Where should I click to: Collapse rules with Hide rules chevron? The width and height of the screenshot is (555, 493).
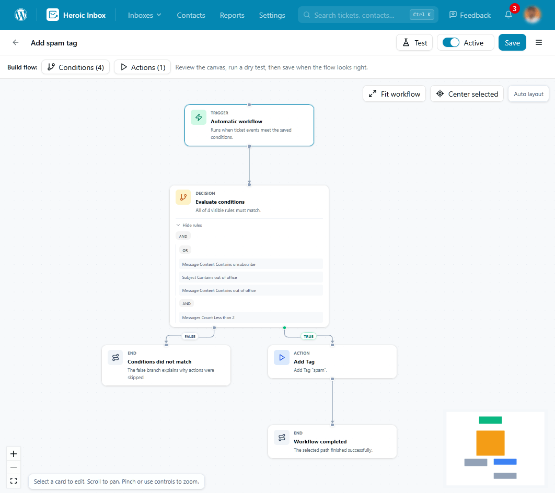click(x=178, y=225)
